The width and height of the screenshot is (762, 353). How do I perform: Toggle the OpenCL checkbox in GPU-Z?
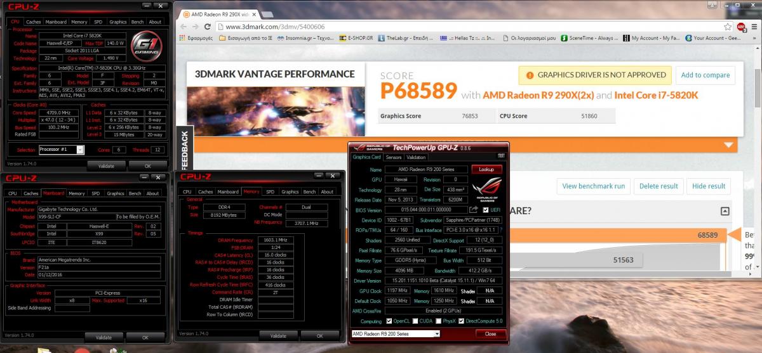click(x=389, y=321)
